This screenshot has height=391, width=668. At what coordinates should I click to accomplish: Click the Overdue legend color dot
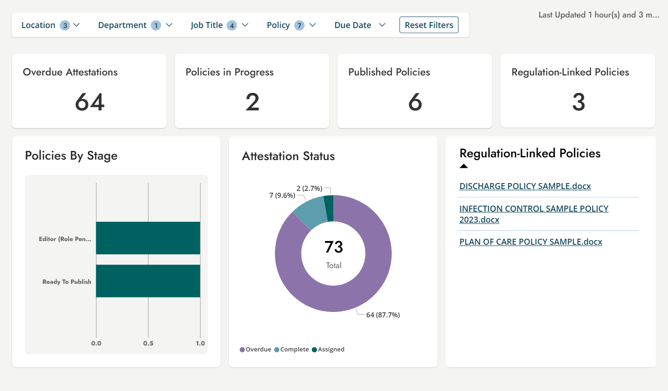(x=242, y=350)
